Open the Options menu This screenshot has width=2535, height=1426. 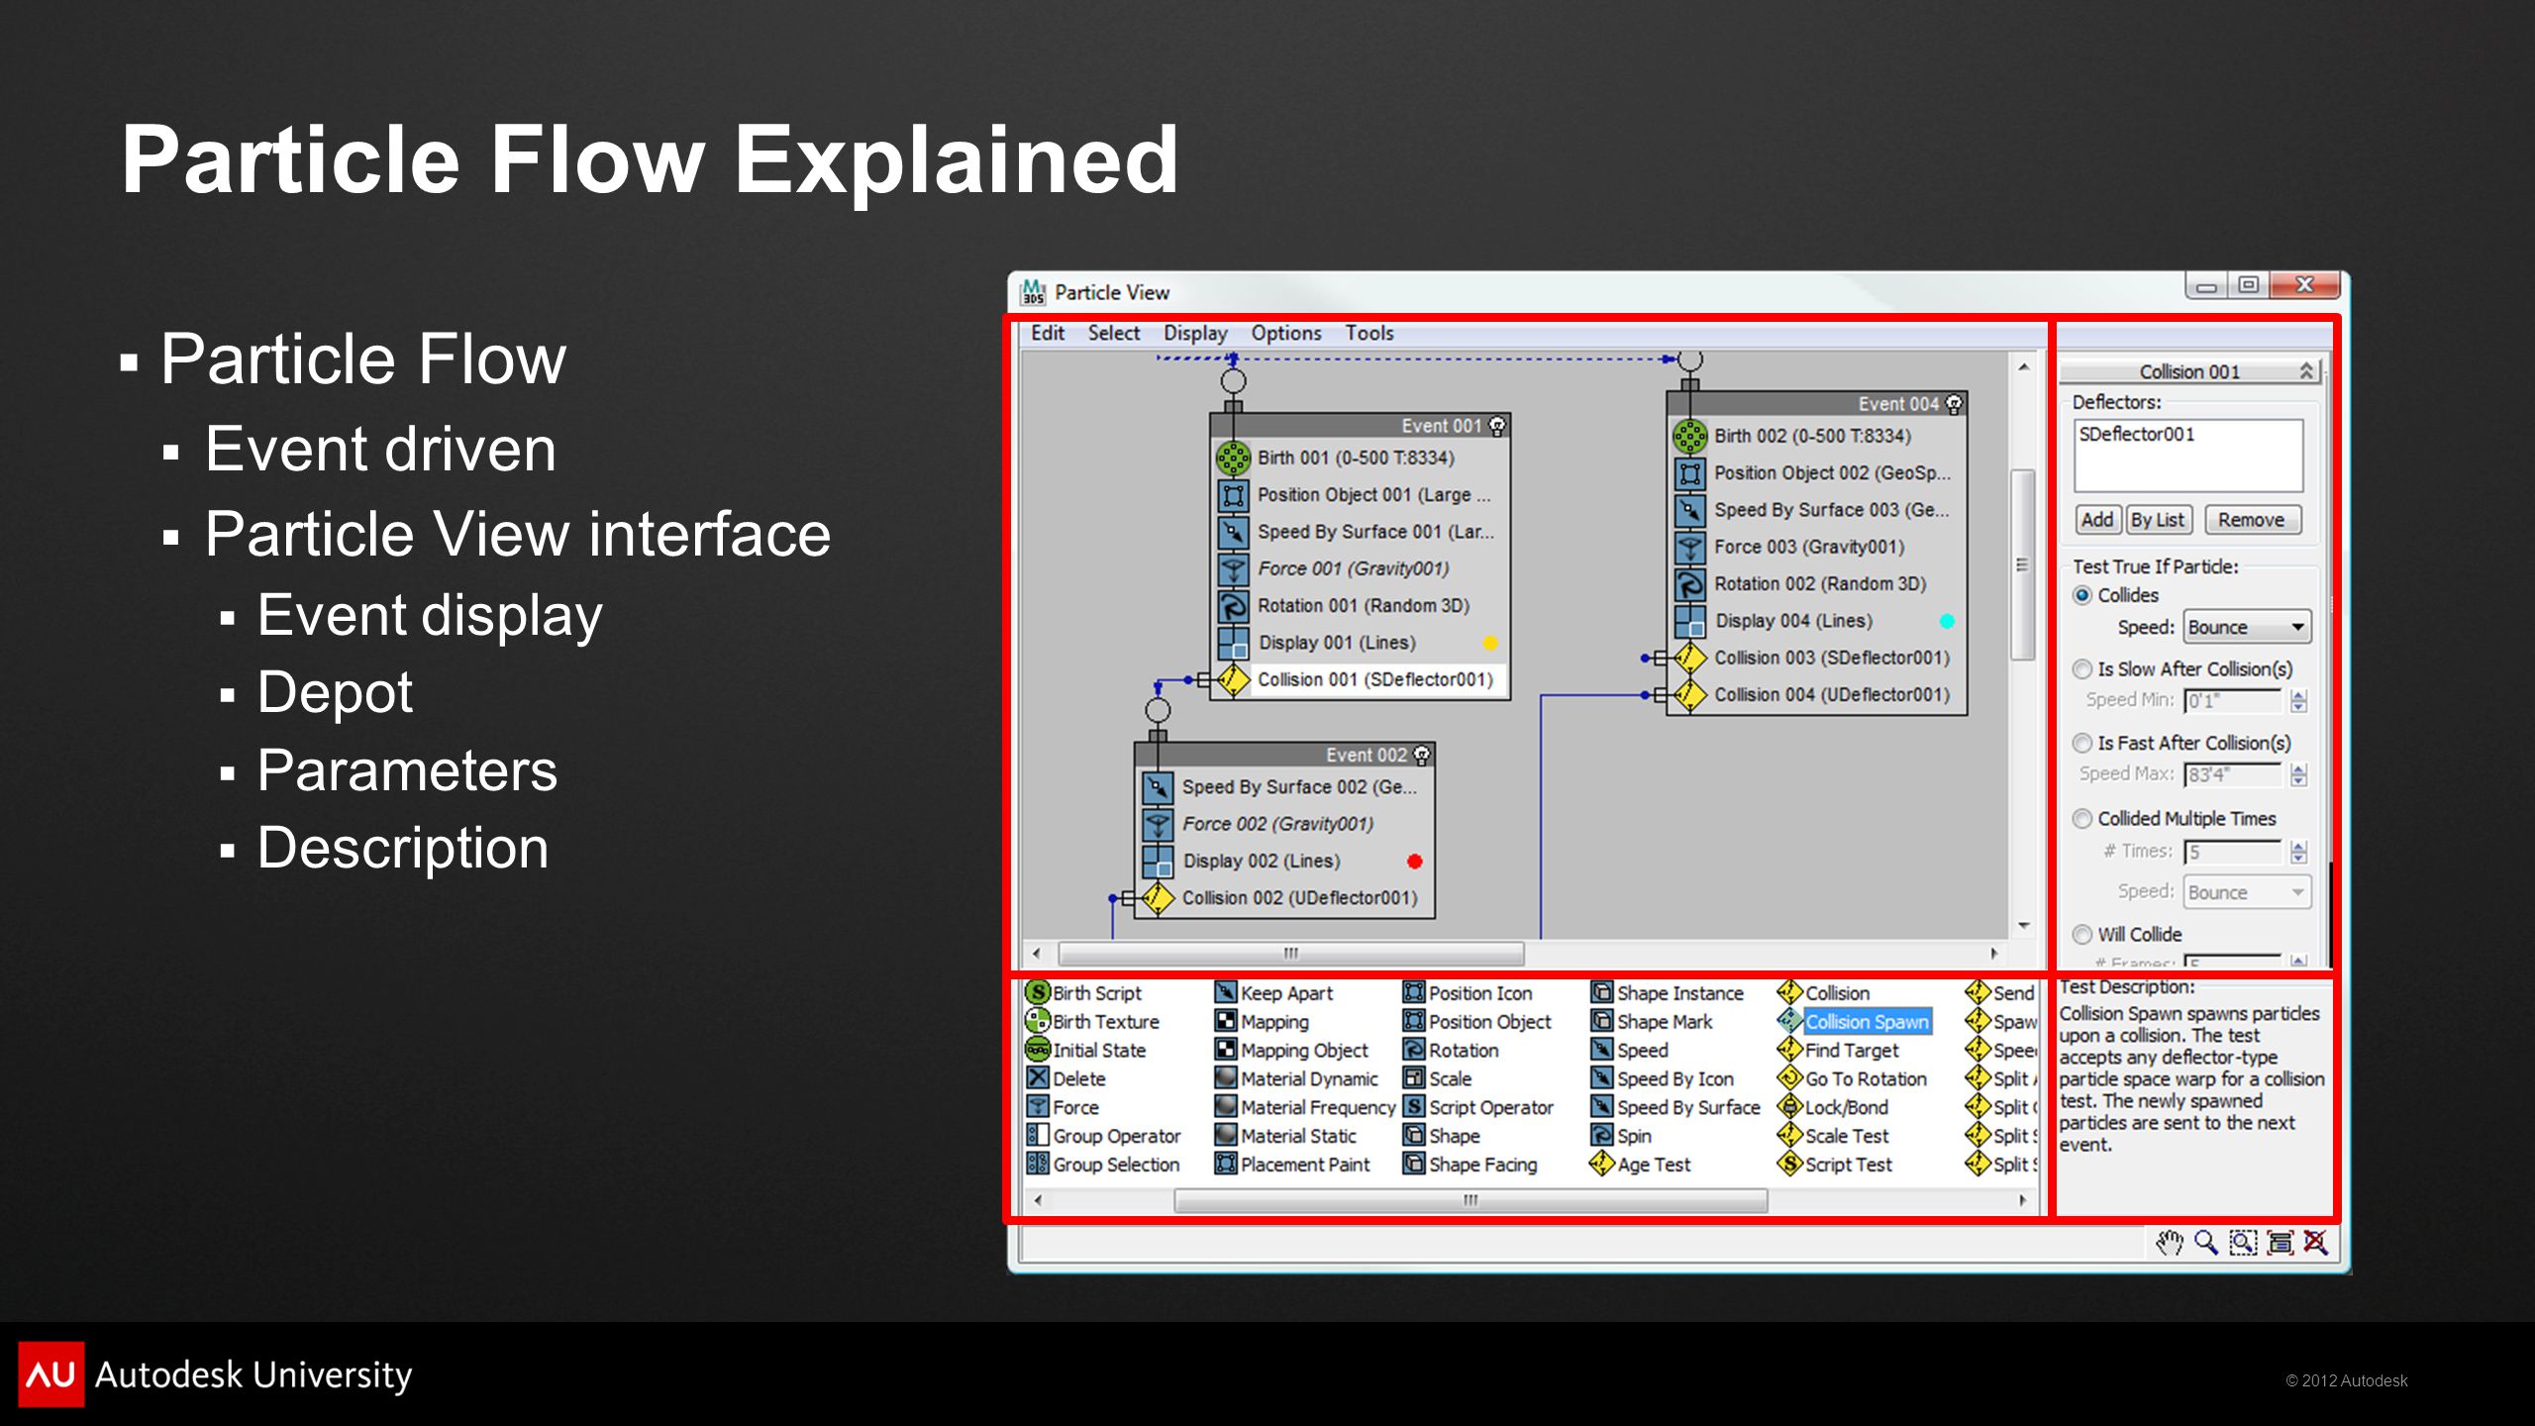click(1286, 334)
